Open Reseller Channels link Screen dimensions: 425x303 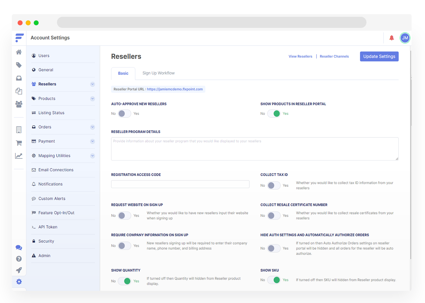(x=334, y=56)
